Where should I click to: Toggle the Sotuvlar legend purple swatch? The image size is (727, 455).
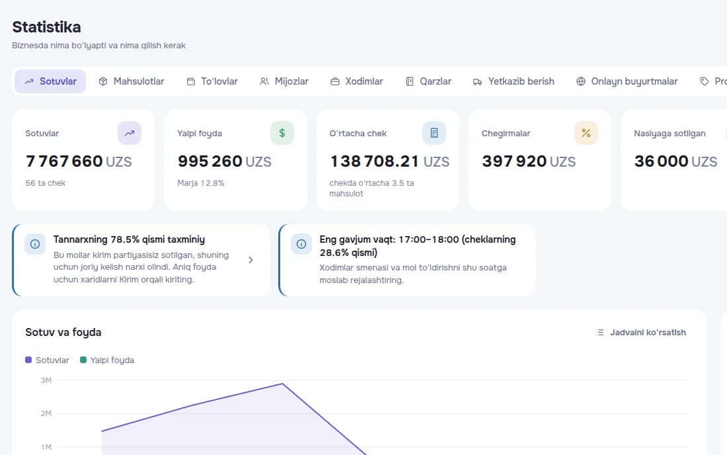(28, 360)
